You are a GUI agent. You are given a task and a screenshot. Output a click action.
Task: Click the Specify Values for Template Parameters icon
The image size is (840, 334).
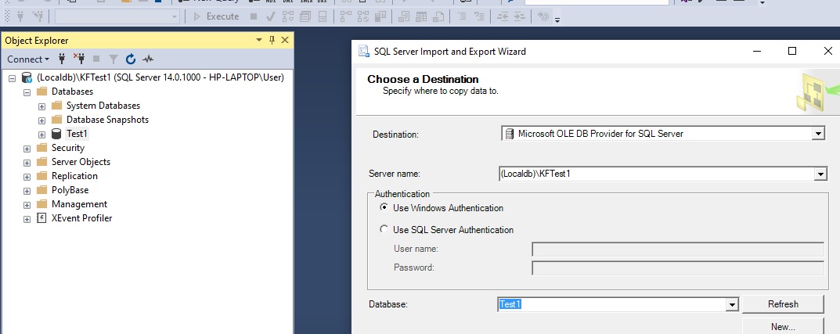coord(543,16)
